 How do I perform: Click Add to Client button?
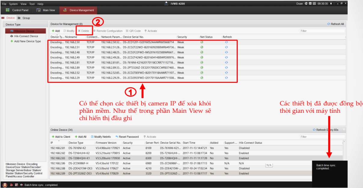point(61,137)
